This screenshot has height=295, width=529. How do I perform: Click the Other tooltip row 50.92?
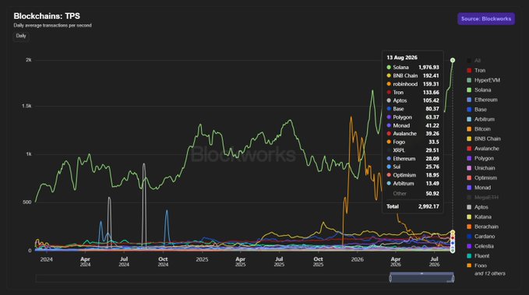[413, 194]
